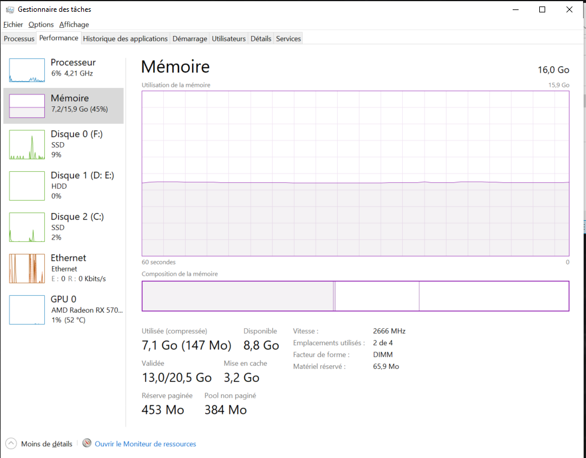The width and height of the screenshot is (586, 458).
Task: Click the Composition de la mémoire bar
Action: (355, 296)
